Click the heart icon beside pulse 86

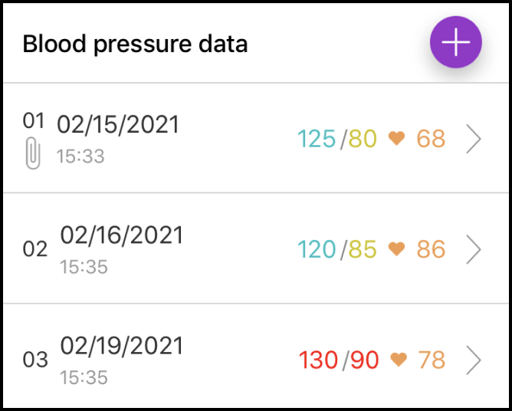pyautogui.click(x=396, y=249)
